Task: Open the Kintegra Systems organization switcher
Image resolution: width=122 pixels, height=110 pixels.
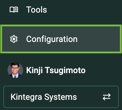Action: (61, 97)
